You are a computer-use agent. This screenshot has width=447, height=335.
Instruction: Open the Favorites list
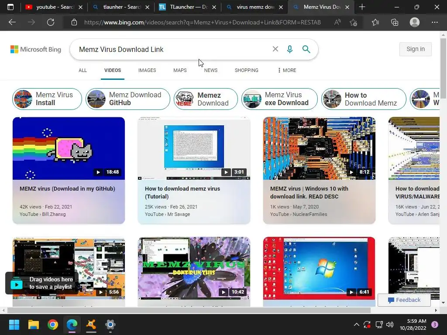tap(375, 22)
